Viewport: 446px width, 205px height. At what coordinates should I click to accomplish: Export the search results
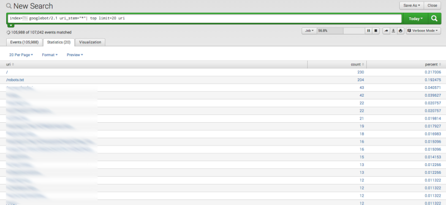click(394, 31)
